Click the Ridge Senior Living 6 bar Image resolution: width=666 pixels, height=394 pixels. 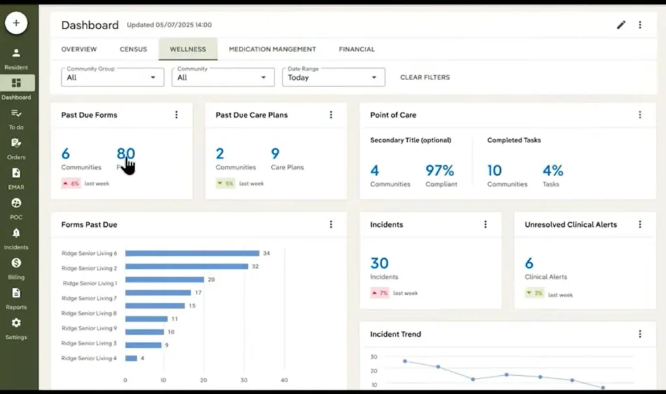click(x=192, y=253)
